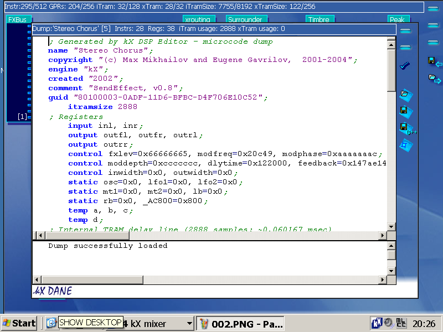The width and height of the screenshot is (443, 332).
Task: Click the static mt1=0x0 line
Action: click(x=148, y=191)
